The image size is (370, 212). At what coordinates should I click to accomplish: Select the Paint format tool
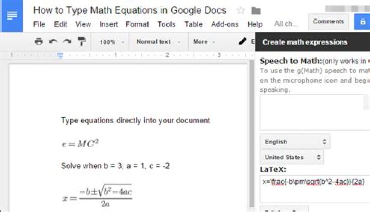[81, 42]
